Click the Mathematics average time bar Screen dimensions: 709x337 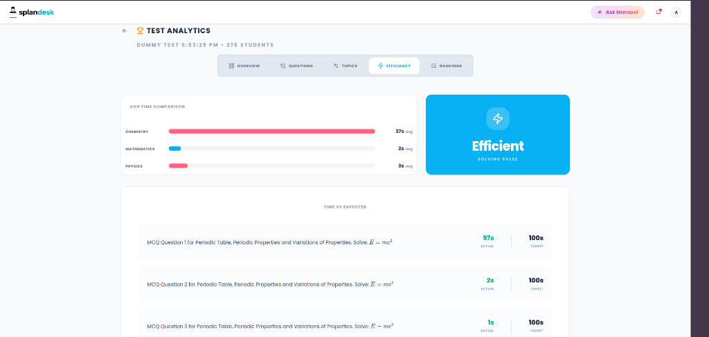(x=271, y=149)
